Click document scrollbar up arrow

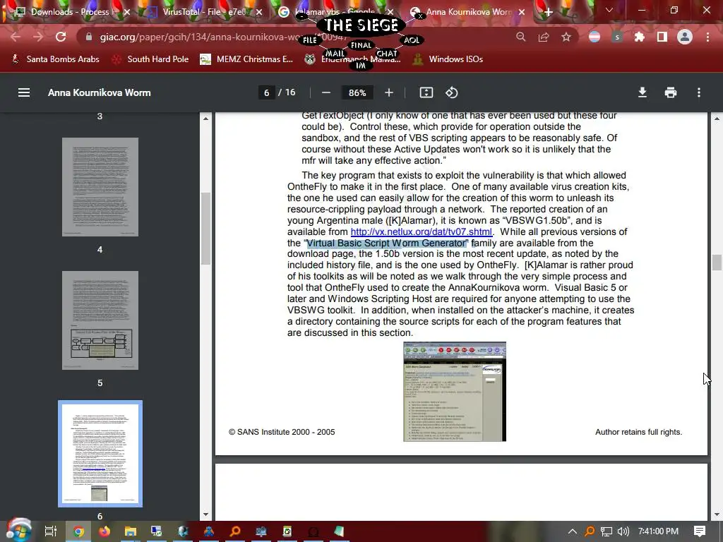pos(717,119)
